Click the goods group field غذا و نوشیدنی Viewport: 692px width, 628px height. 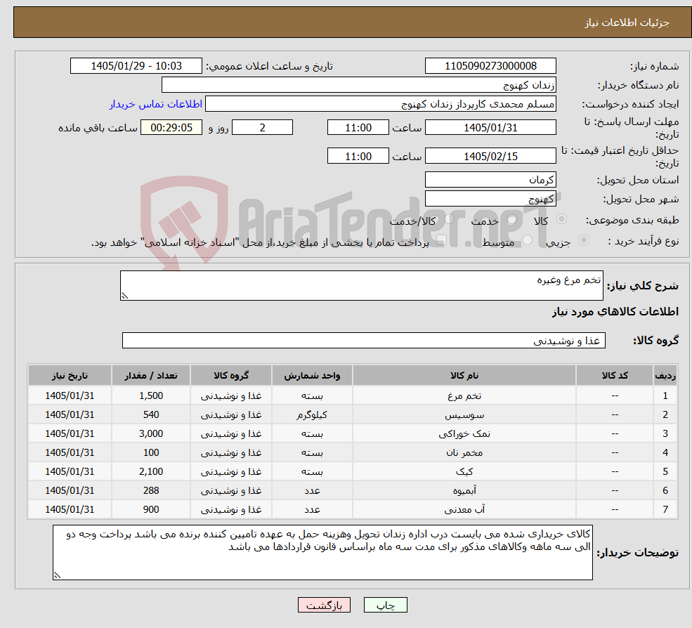pos(364,340)
